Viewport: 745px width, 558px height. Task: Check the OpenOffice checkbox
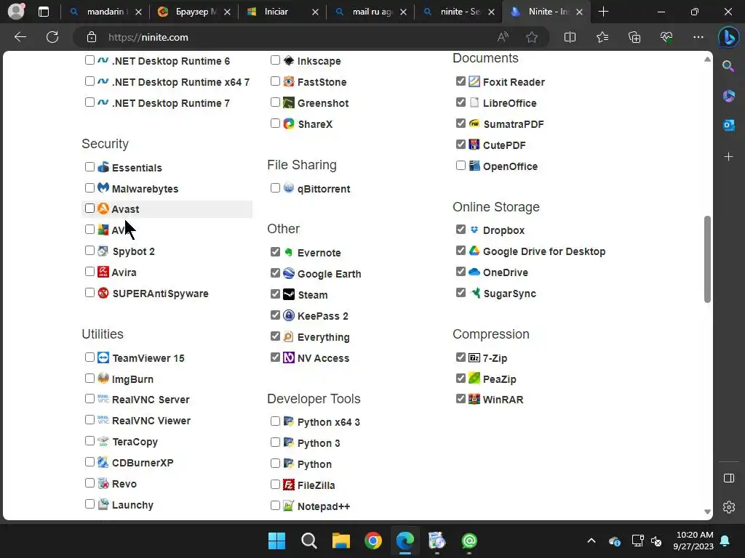[461, 165]
